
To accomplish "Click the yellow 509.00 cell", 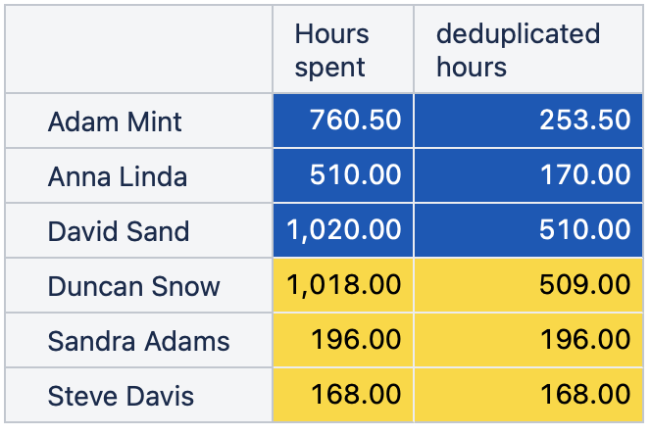I will tap(528, 285).
